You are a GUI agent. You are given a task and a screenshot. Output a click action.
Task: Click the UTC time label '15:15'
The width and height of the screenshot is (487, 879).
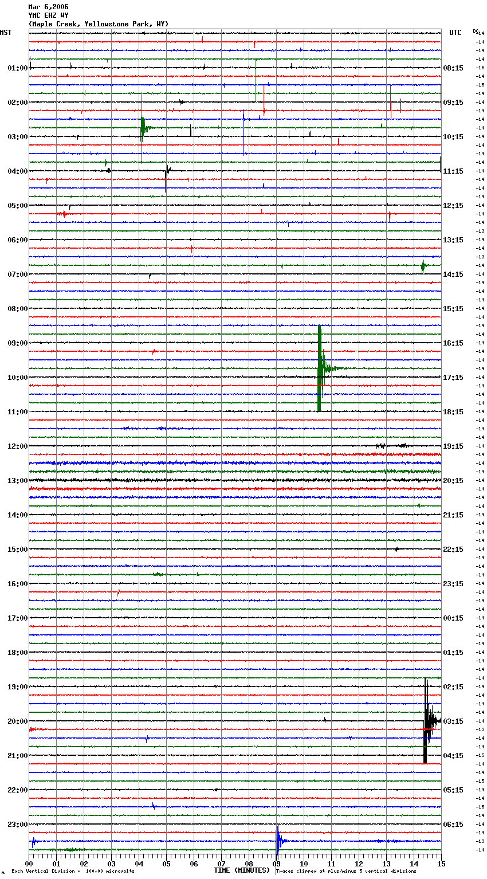[453, 309]
